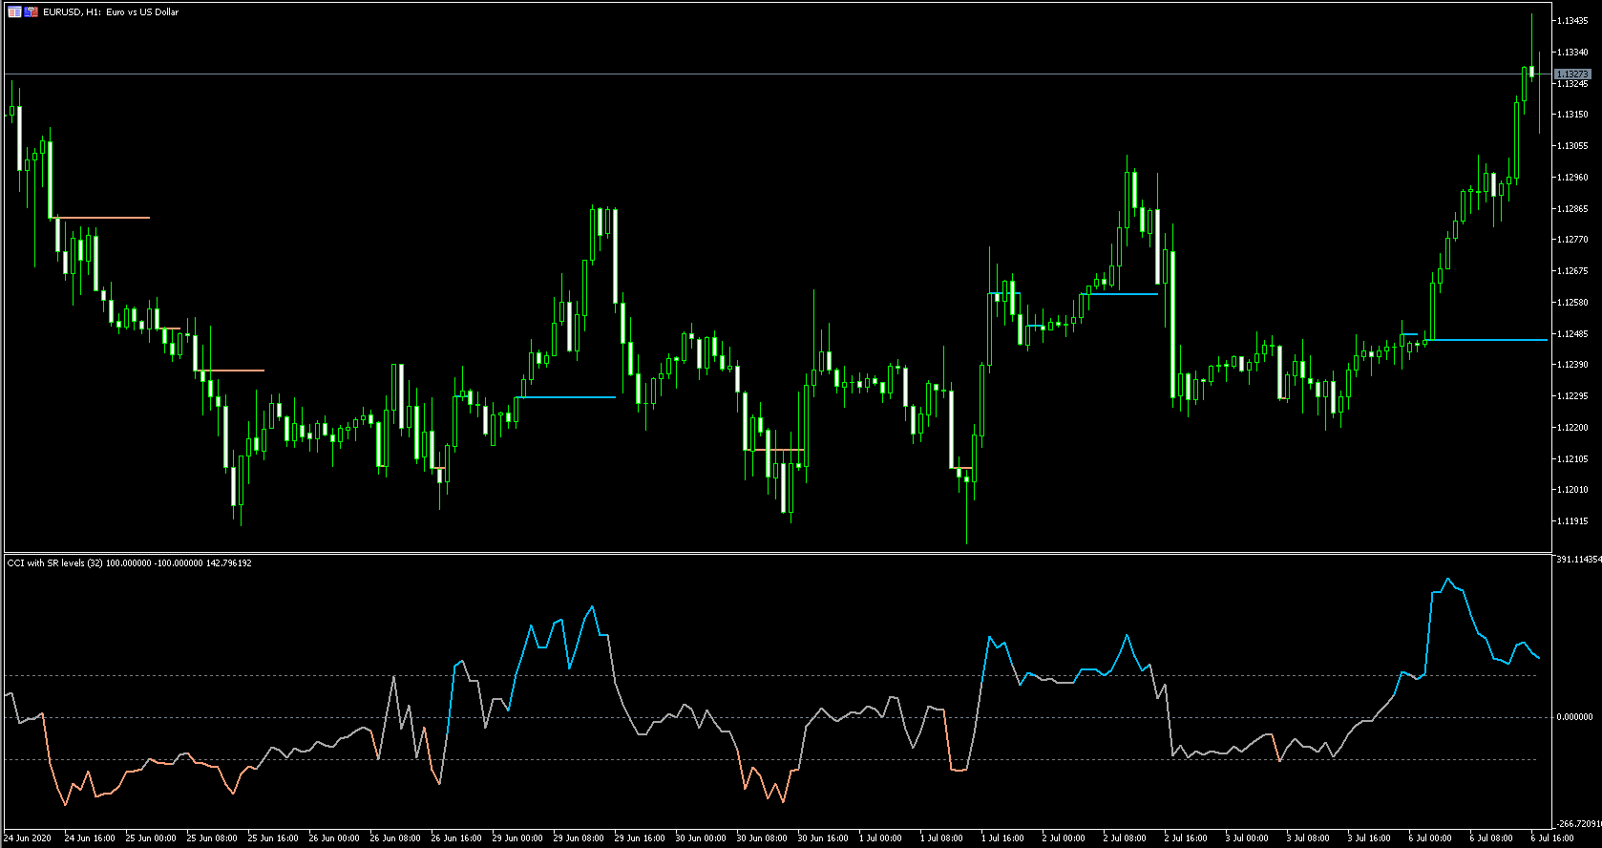Click the 25 Jun 08:00 time label
Screen dimensions: 1602x848
(212, 838)
